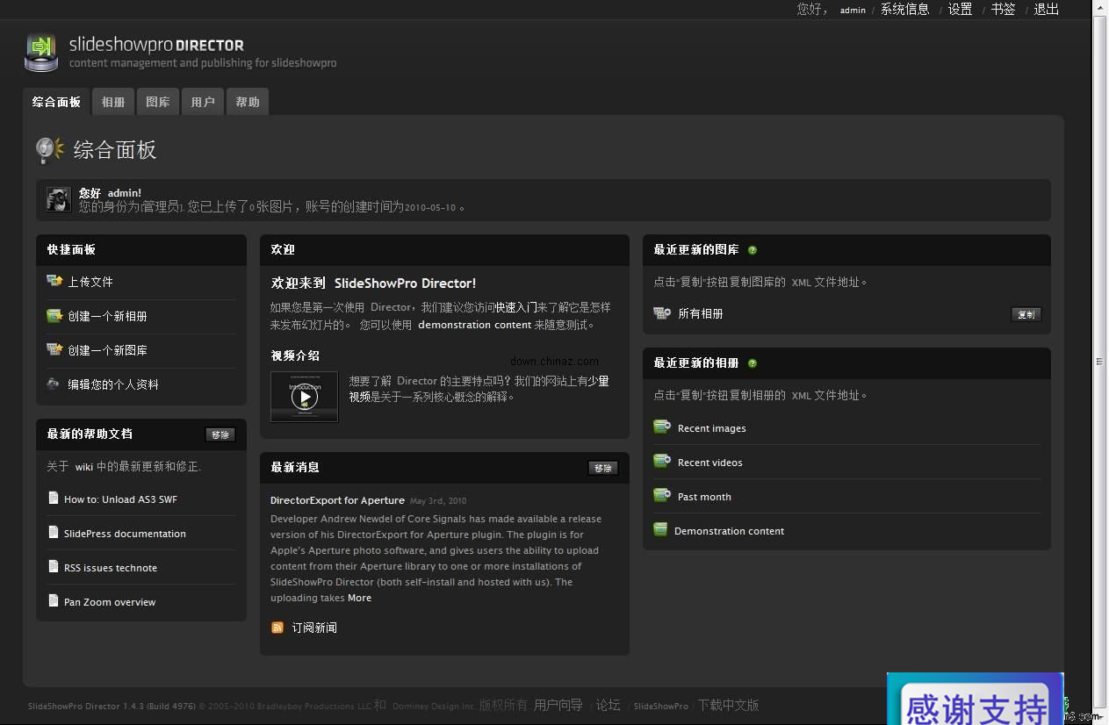The height and width of the screenshot is (725, 1109).
Task: Click the album icon beside Past month
Action: pos(662,496)
